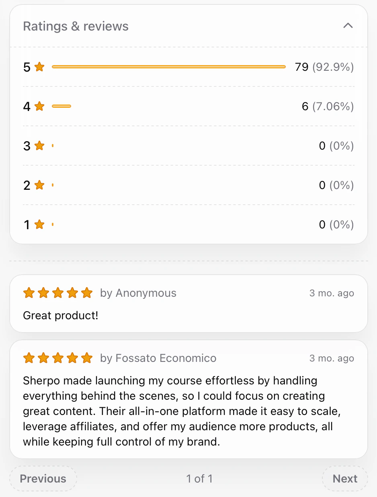The width and height of the screenshot is (377, 497).
Task: Click the third star of Anonymous's rating
Action: (58, 293)
